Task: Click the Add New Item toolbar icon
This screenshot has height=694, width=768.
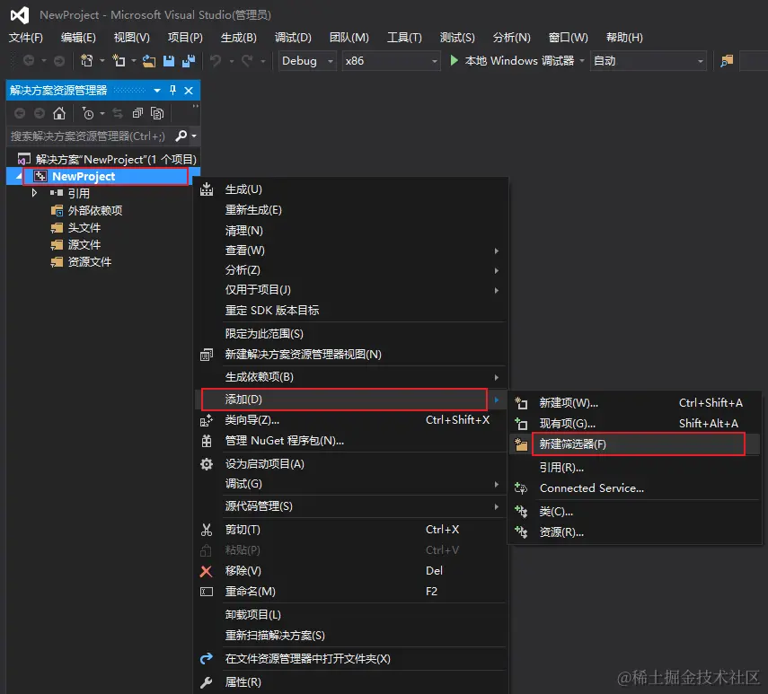Action: 119,61
